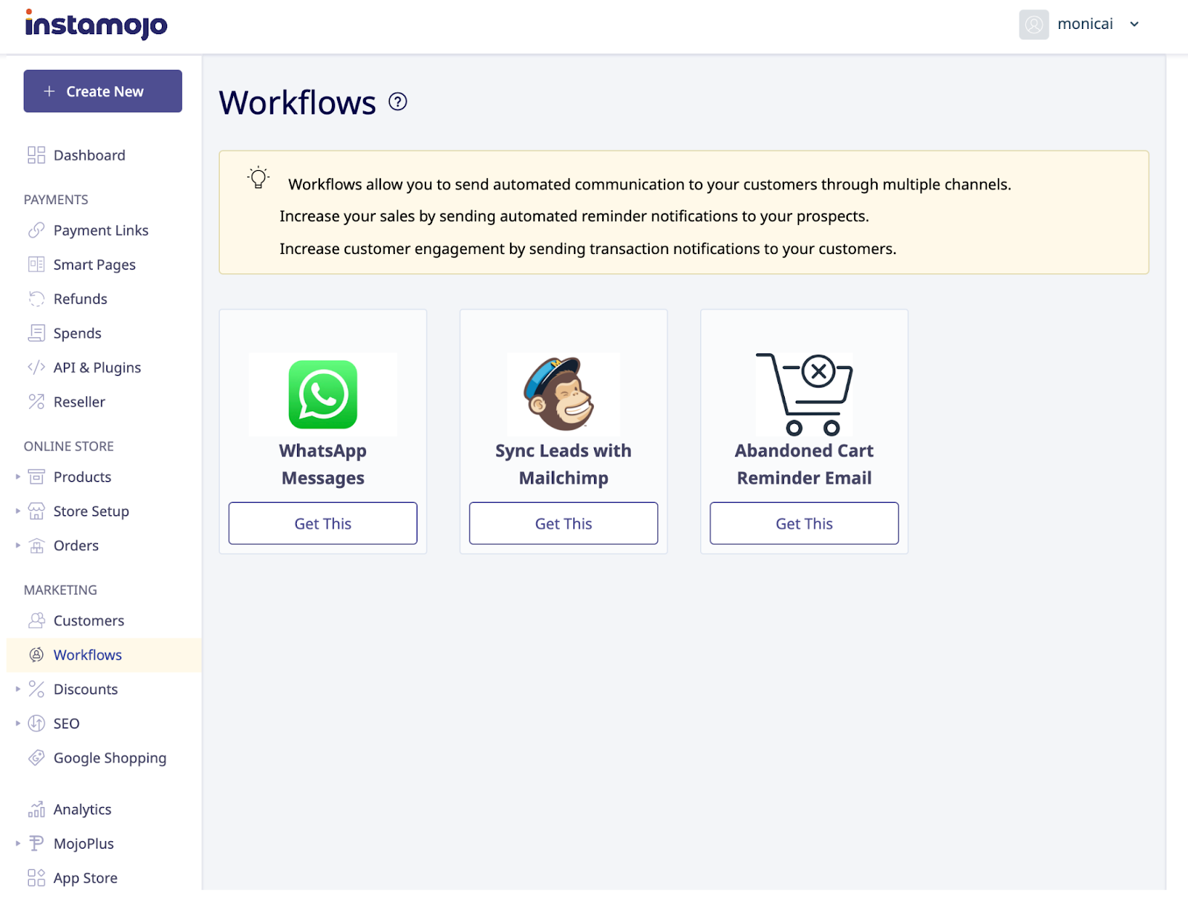Click the Sync Leads with Mailchimp title
1188x905 pixels.
(x=564, y=464)
